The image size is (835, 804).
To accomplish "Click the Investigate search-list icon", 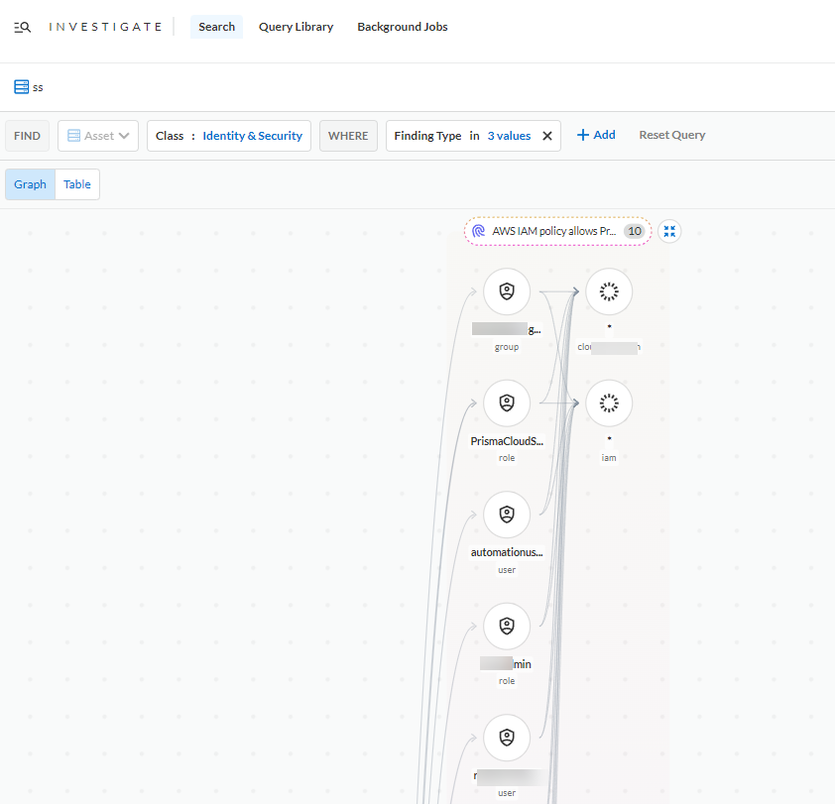I will [x=23, y=27].
